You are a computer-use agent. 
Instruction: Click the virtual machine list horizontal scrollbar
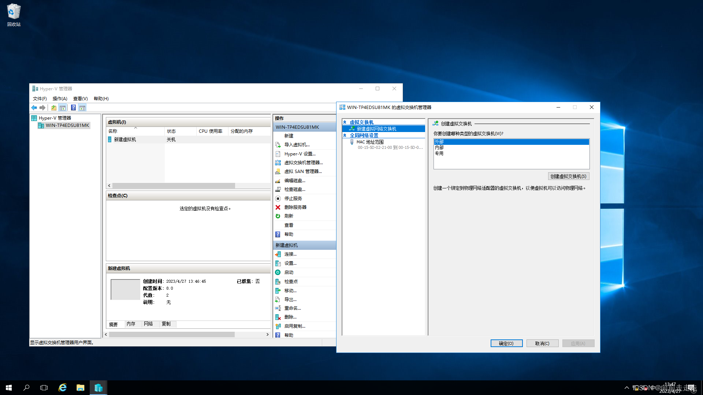174,186
